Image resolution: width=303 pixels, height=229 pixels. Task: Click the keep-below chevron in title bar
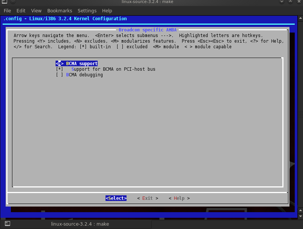click(x=282, y=1)
